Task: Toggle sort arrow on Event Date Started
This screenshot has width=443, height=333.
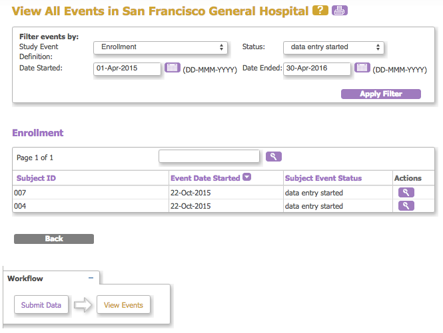Action: (246, 177)
